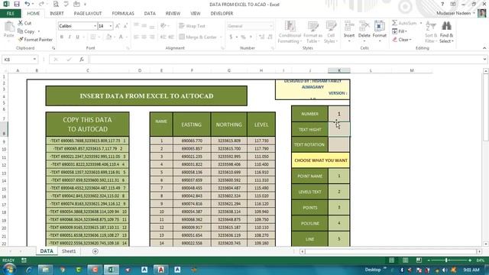Image resolution: width=489 pixels, height=275 pixels.
Task: Click Desktop toolbar in the taskbar
Action: point(373,270)
